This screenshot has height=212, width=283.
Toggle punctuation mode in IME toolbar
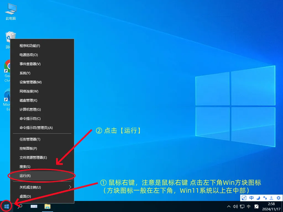pos(265,198)
